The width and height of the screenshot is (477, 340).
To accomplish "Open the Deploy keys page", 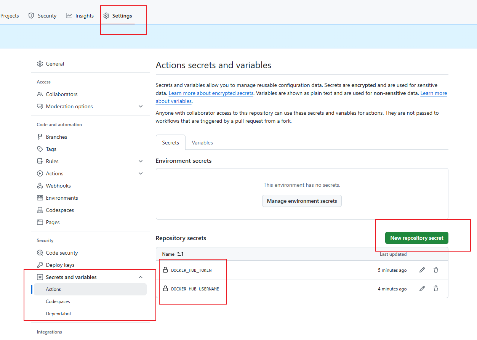I will click(60, 265).
